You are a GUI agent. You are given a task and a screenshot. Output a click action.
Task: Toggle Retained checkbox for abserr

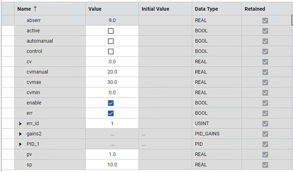coord(265,21)
